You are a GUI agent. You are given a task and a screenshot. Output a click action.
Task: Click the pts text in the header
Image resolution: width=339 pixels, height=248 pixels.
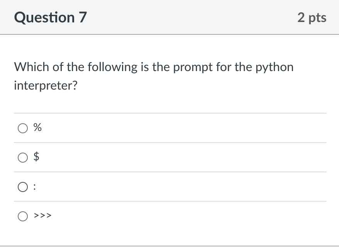click(317, 18)
